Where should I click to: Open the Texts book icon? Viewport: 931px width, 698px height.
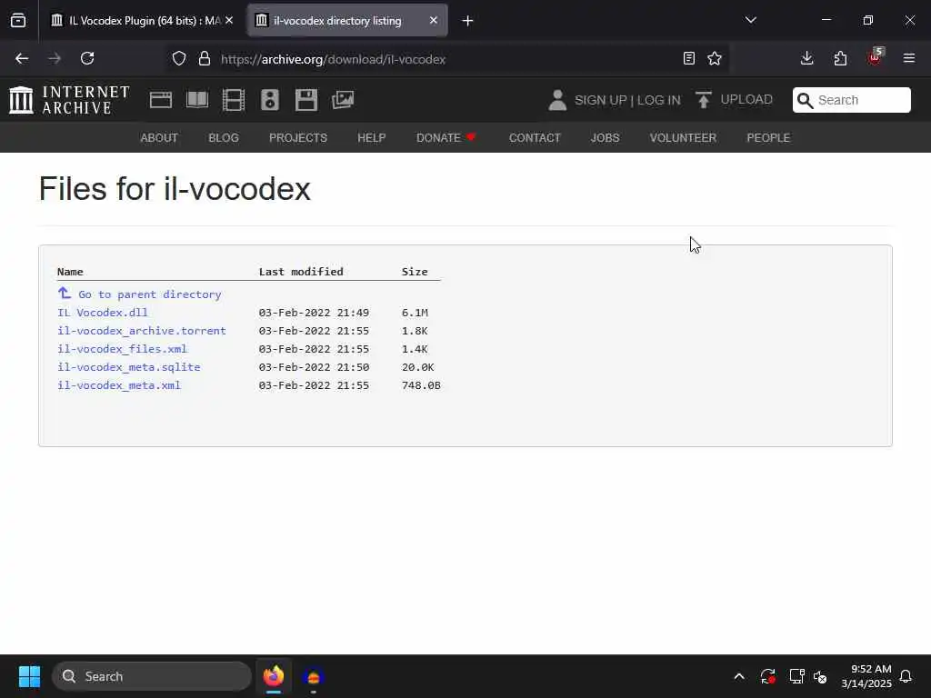(x=197, y=100)
